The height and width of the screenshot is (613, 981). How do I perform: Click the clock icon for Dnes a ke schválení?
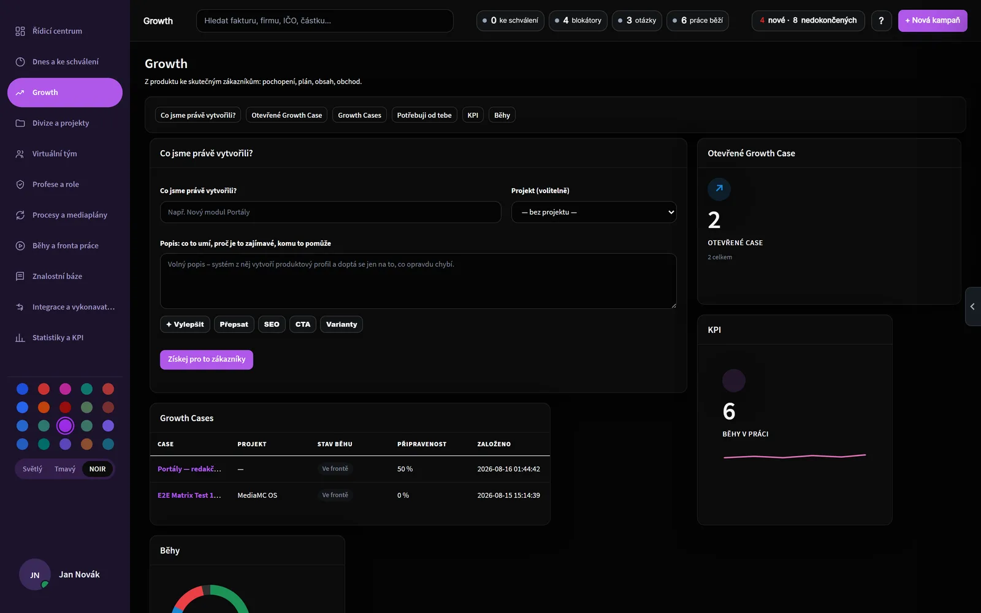tap(20, 62)
